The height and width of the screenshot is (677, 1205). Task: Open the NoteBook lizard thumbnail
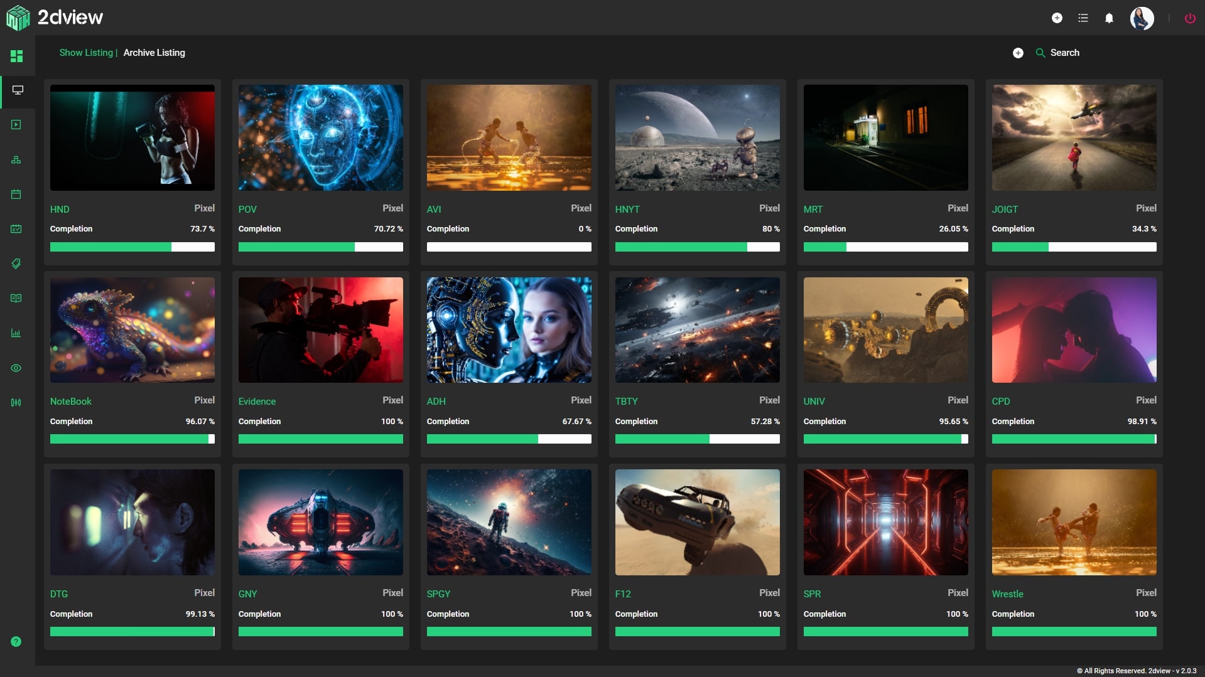coord(132,329)
